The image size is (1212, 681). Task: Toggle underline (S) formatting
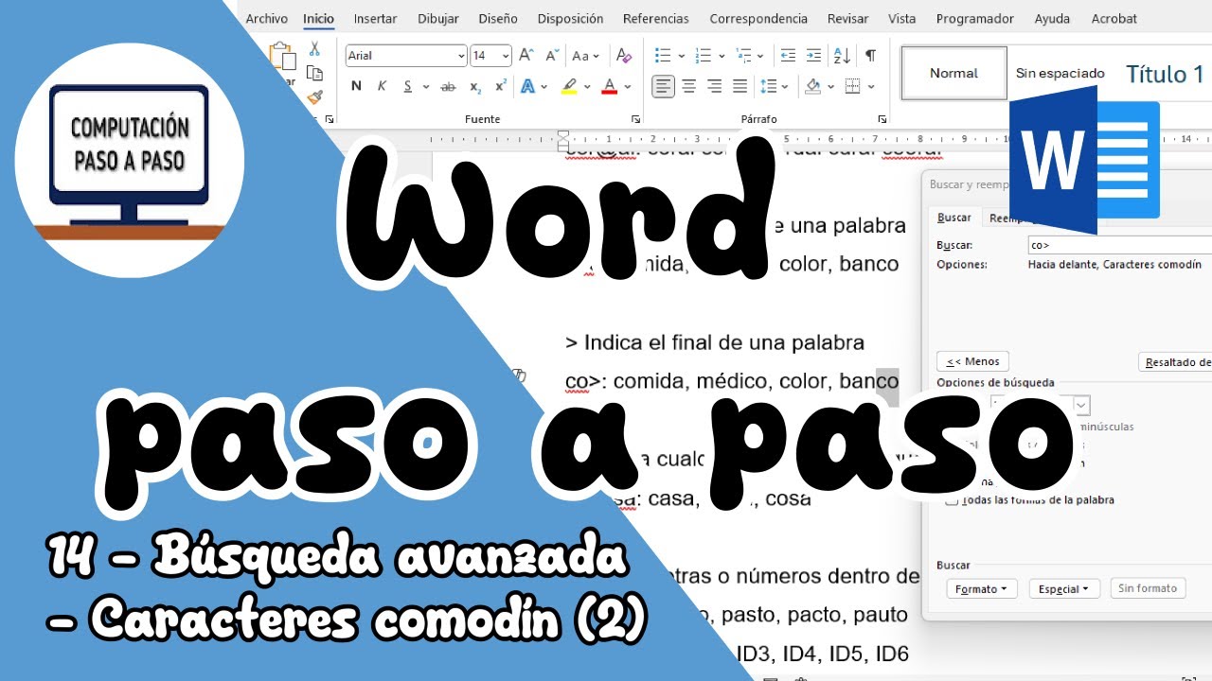408,86
